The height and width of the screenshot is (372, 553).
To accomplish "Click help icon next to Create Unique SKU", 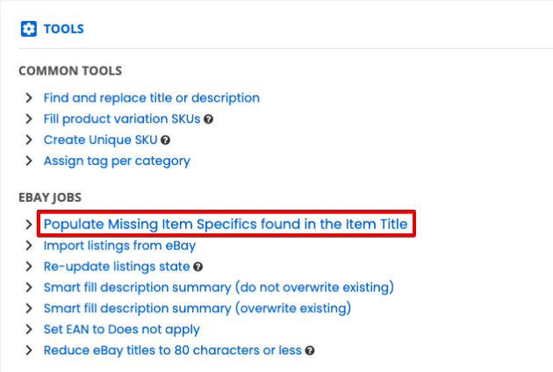I will [x=165, y=140].
